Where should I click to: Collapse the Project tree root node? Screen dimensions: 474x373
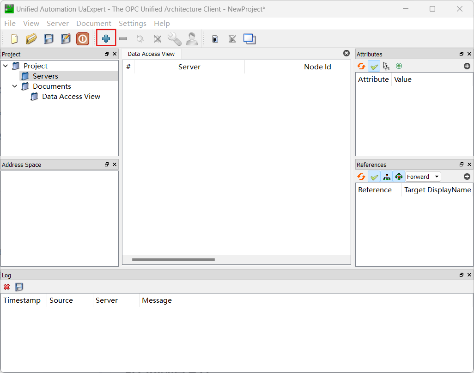(6, 66)
